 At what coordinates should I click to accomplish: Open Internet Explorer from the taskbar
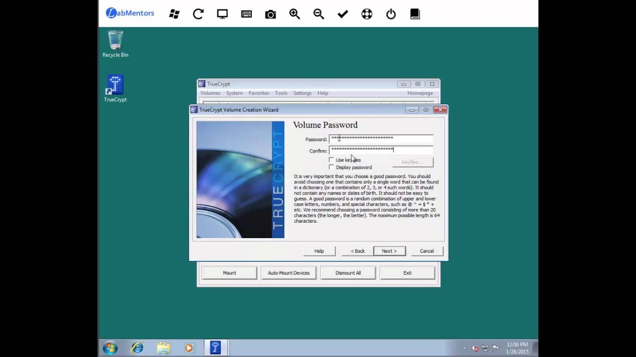point(137,348)
